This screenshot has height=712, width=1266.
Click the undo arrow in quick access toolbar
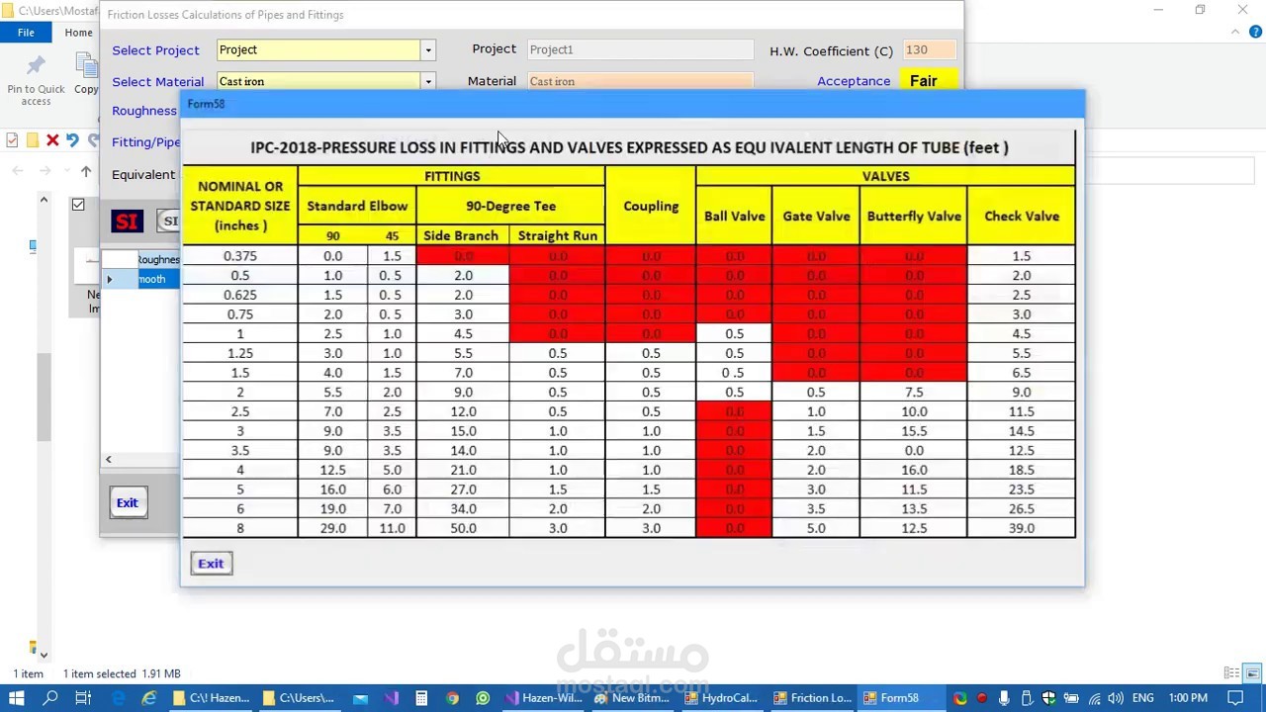(73, 140)
